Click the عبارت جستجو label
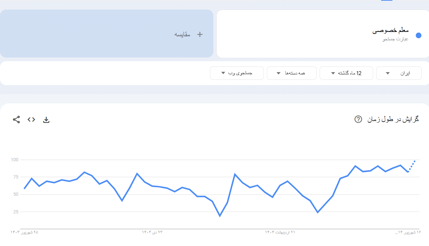Image resolution: width=429 pixels, height=246 pixels. tap(395, 39)
